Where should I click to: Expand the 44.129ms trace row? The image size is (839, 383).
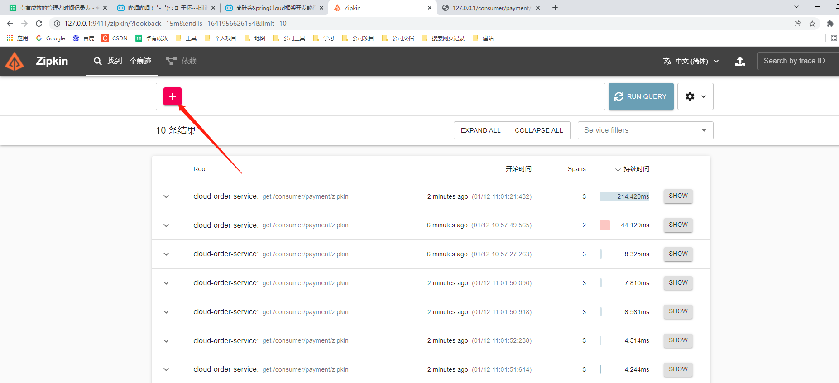(166, 225)
